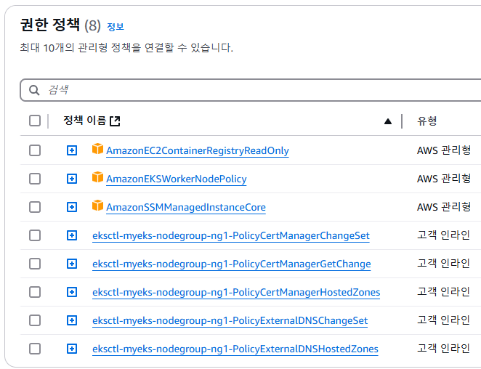Open AmazonEC2ContainerRegistryReadOnly policy link
Viewport: 481px width, 369px height.
point(198,150)
